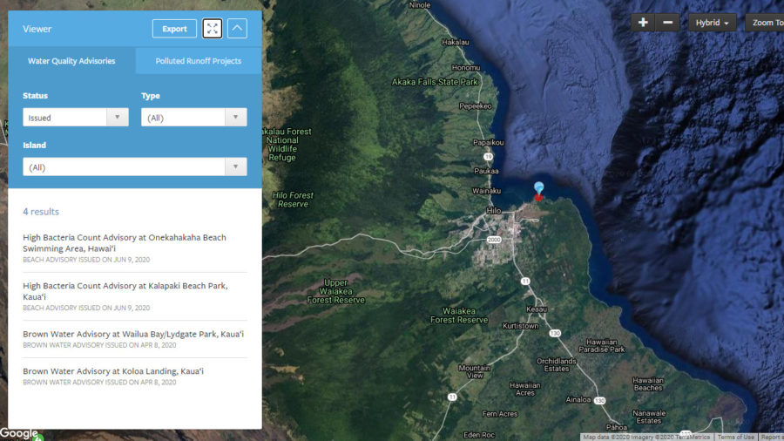784x441 pixels.
Task: Click Route 19 highway shield near Papaikou
Action: tap(489, 157)
